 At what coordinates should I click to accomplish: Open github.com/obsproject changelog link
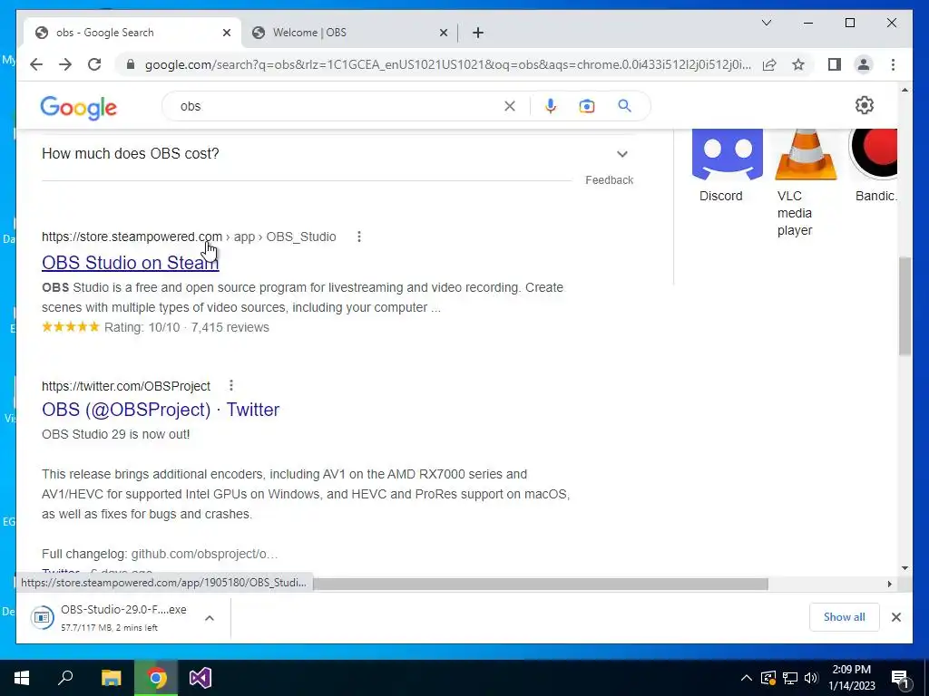click(x=204, y=554)
